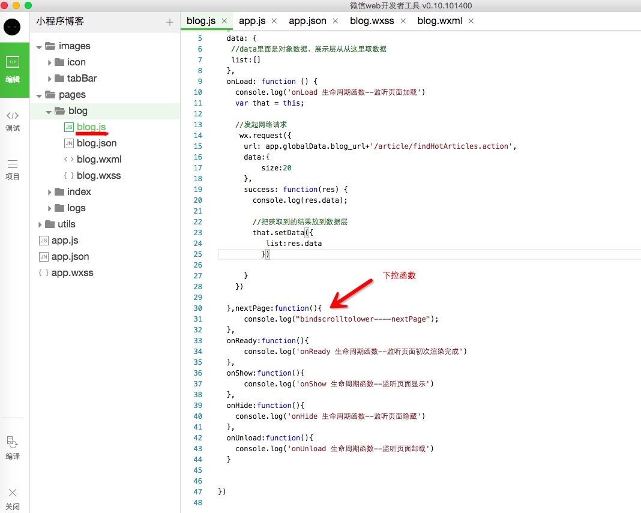Screen dimensions: 641x513
Task: Click line number 30 in the gutter
Action: tap(197, 308)
